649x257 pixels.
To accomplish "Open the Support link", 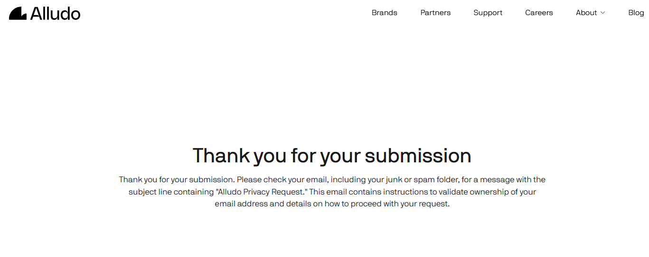I will click(x=488, y=13).
